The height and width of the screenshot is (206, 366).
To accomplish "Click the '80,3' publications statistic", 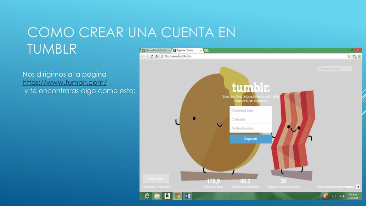I will tap(245, 181).
